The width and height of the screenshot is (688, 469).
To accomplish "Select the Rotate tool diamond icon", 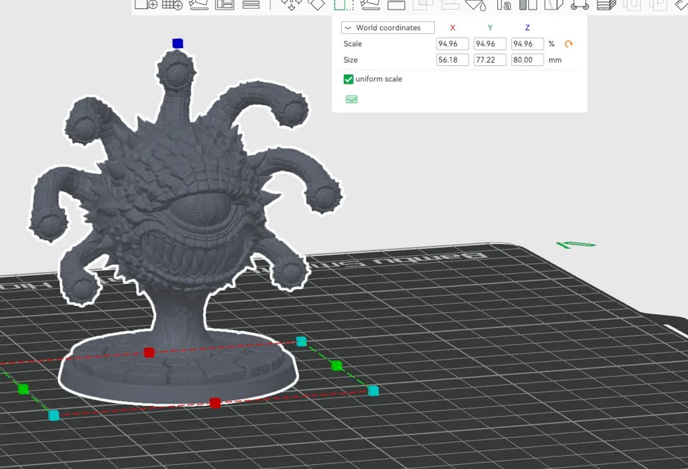I will point(316,4).
